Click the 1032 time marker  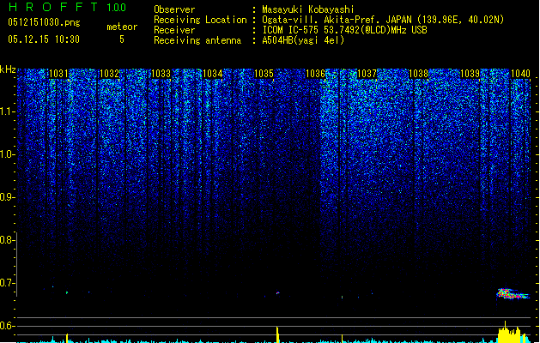pos(110,74)
